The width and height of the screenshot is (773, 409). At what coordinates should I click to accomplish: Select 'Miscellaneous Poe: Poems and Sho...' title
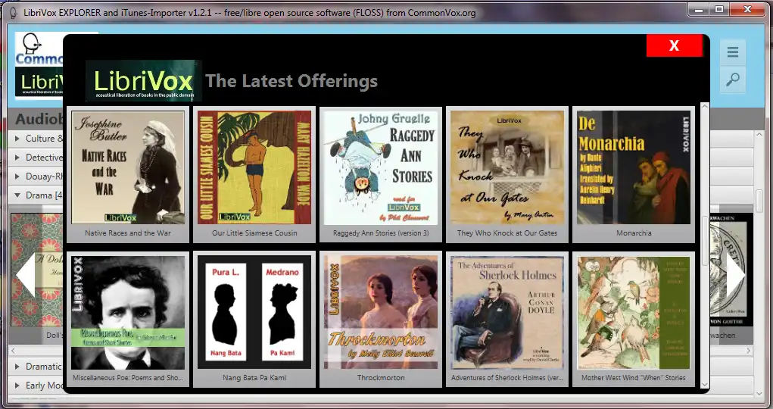[x=128, y=378]
